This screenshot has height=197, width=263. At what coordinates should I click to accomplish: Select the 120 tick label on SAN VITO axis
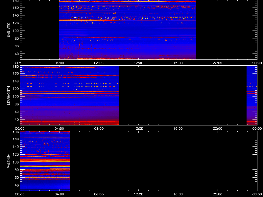pos(16,23)
